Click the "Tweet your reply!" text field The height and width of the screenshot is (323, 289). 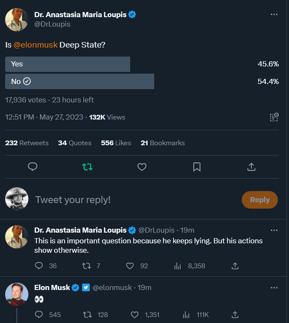pyautogui.click(x=129, y=200)
